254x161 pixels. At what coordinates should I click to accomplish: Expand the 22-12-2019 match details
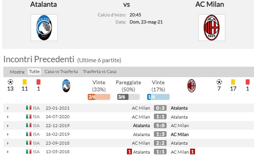pos(8,126)
